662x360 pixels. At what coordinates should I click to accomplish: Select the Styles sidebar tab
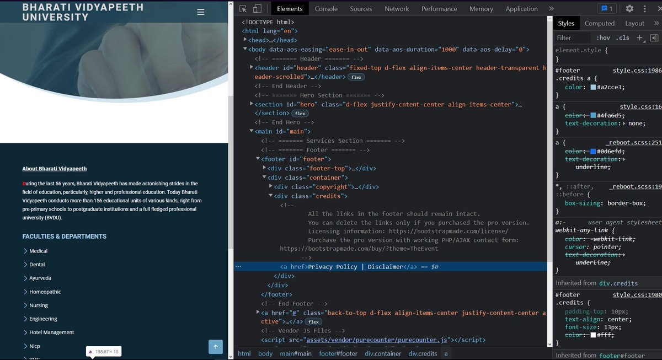click(x=566, y=24)
